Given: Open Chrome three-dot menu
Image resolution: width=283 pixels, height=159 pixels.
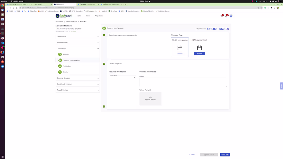Looking at the screenshot, I should 281,8.
